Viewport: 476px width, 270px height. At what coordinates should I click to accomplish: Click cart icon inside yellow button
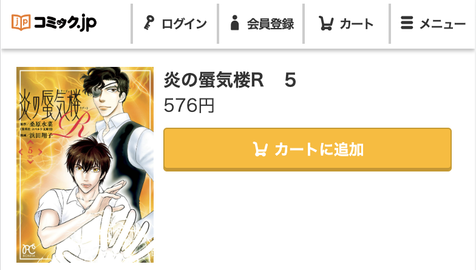(260, 149)
